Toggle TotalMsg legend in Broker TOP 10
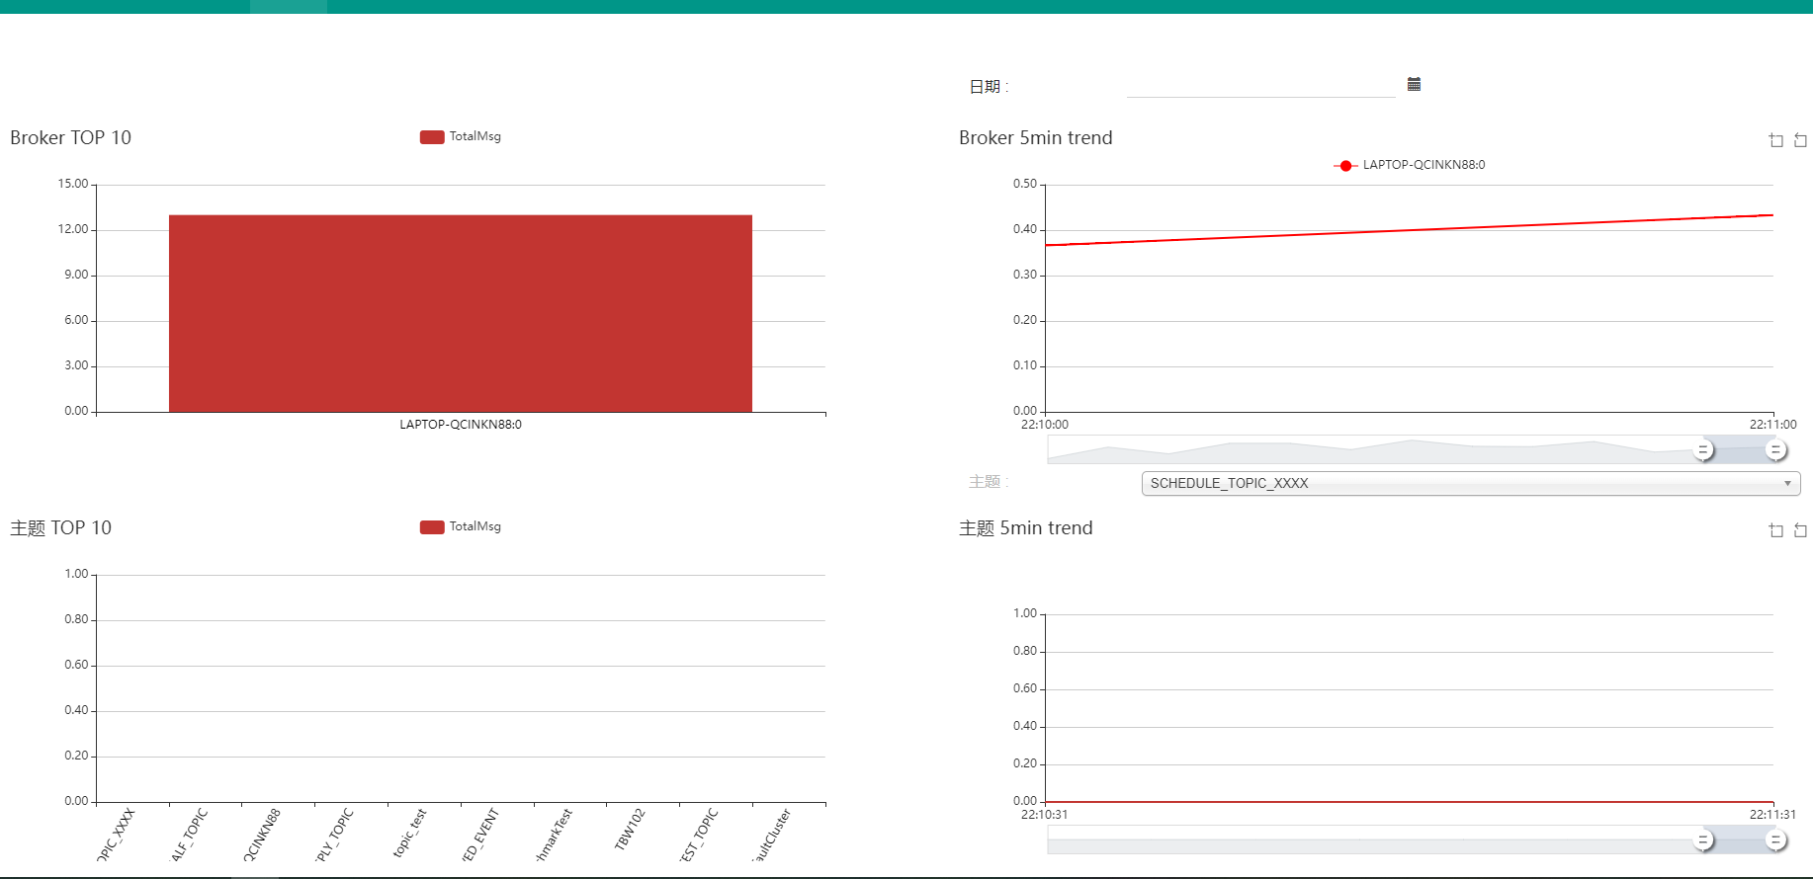Viewport: 1813px width, 879px height. coord(461,136)
